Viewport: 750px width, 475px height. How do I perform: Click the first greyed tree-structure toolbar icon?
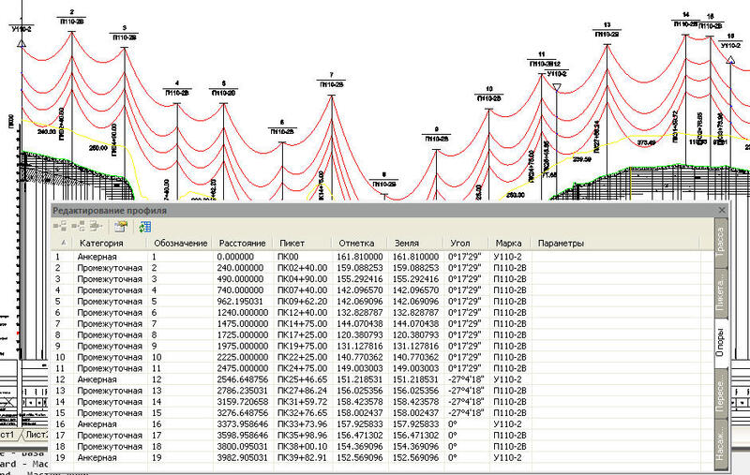60,227
